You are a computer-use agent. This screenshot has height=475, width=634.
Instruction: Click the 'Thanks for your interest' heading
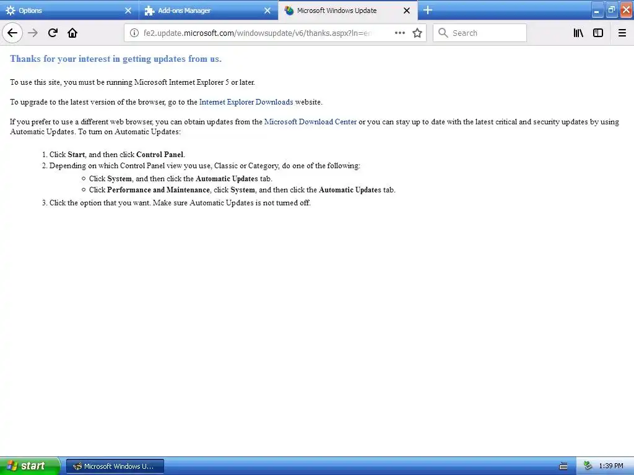pyautogui.click(x=116, y=59)
